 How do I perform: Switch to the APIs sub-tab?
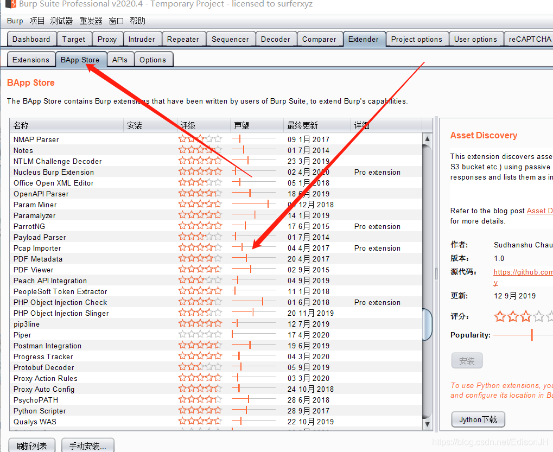tap(120, 59)
